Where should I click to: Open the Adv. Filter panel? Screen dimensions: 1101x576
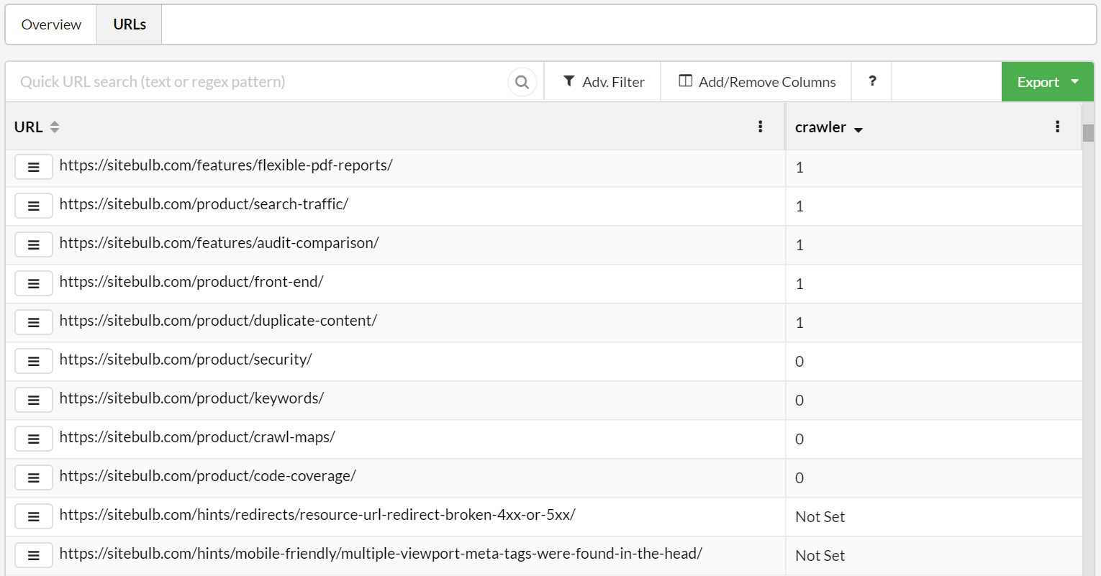coord(603,82)
